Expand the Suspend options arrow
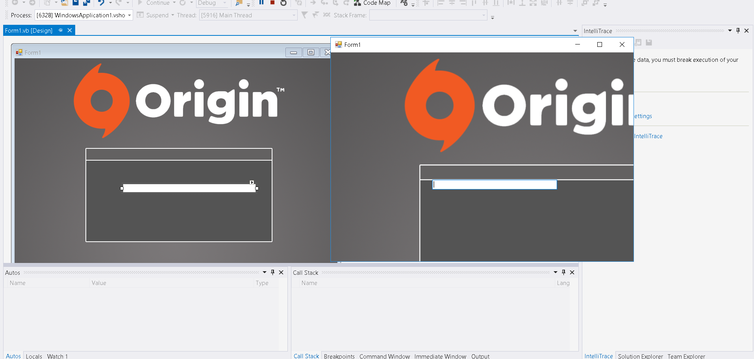754x359 pixels. (172, 15)
